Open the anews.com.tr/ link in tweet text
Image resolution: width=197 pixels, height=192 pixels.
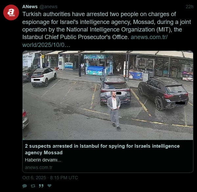point(149,37)
